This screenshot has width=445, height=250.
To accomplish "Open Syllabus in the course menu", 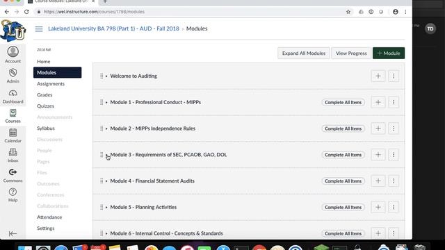I will tap(46, 128).
